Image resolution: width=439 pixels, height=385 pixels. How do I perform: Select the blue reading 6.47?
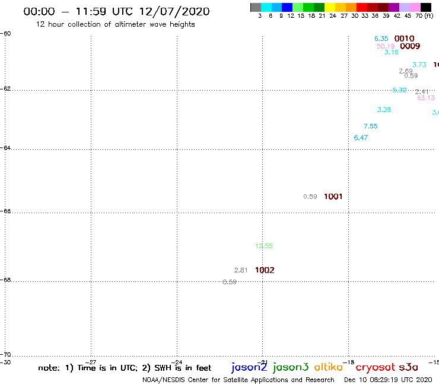pos(361,138)
